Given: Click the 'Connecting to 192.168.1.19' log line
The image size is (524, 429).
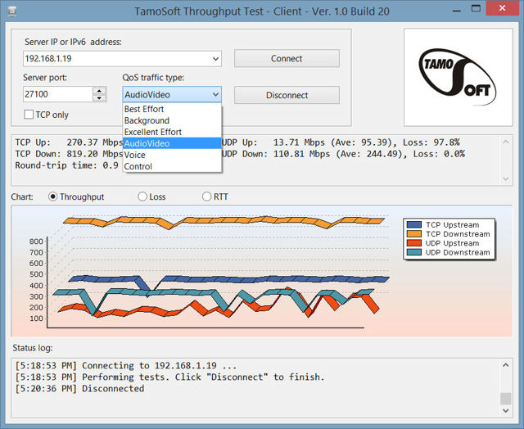Looking at the screenshot, I should [x=125, y=365].
